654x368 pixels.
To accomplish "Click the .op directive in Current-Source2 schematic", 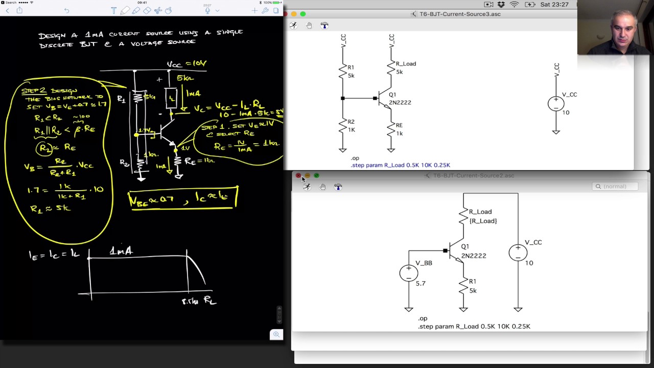I will point(423,318).
